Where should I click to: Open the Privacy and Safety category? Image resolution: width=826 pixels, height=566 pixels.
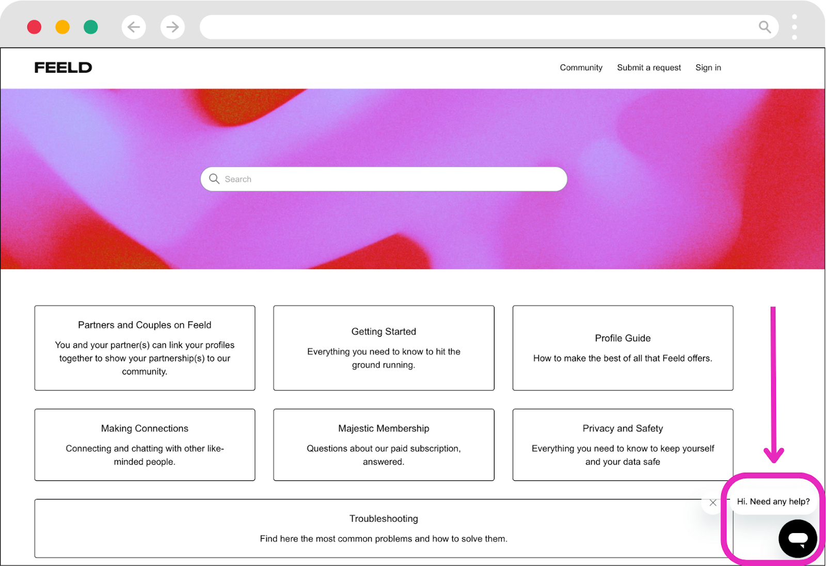tap(623, 445)
